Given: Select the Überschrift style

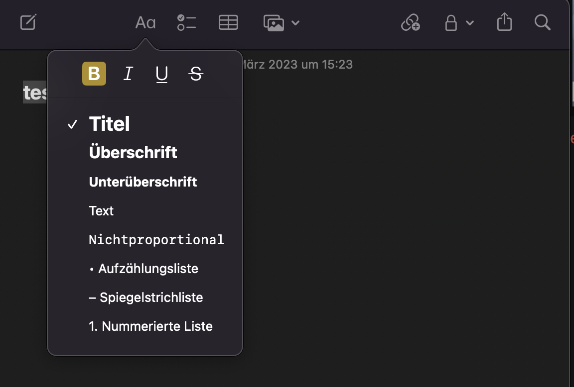Looking at the screenshot, I should (x=133, y=152).
